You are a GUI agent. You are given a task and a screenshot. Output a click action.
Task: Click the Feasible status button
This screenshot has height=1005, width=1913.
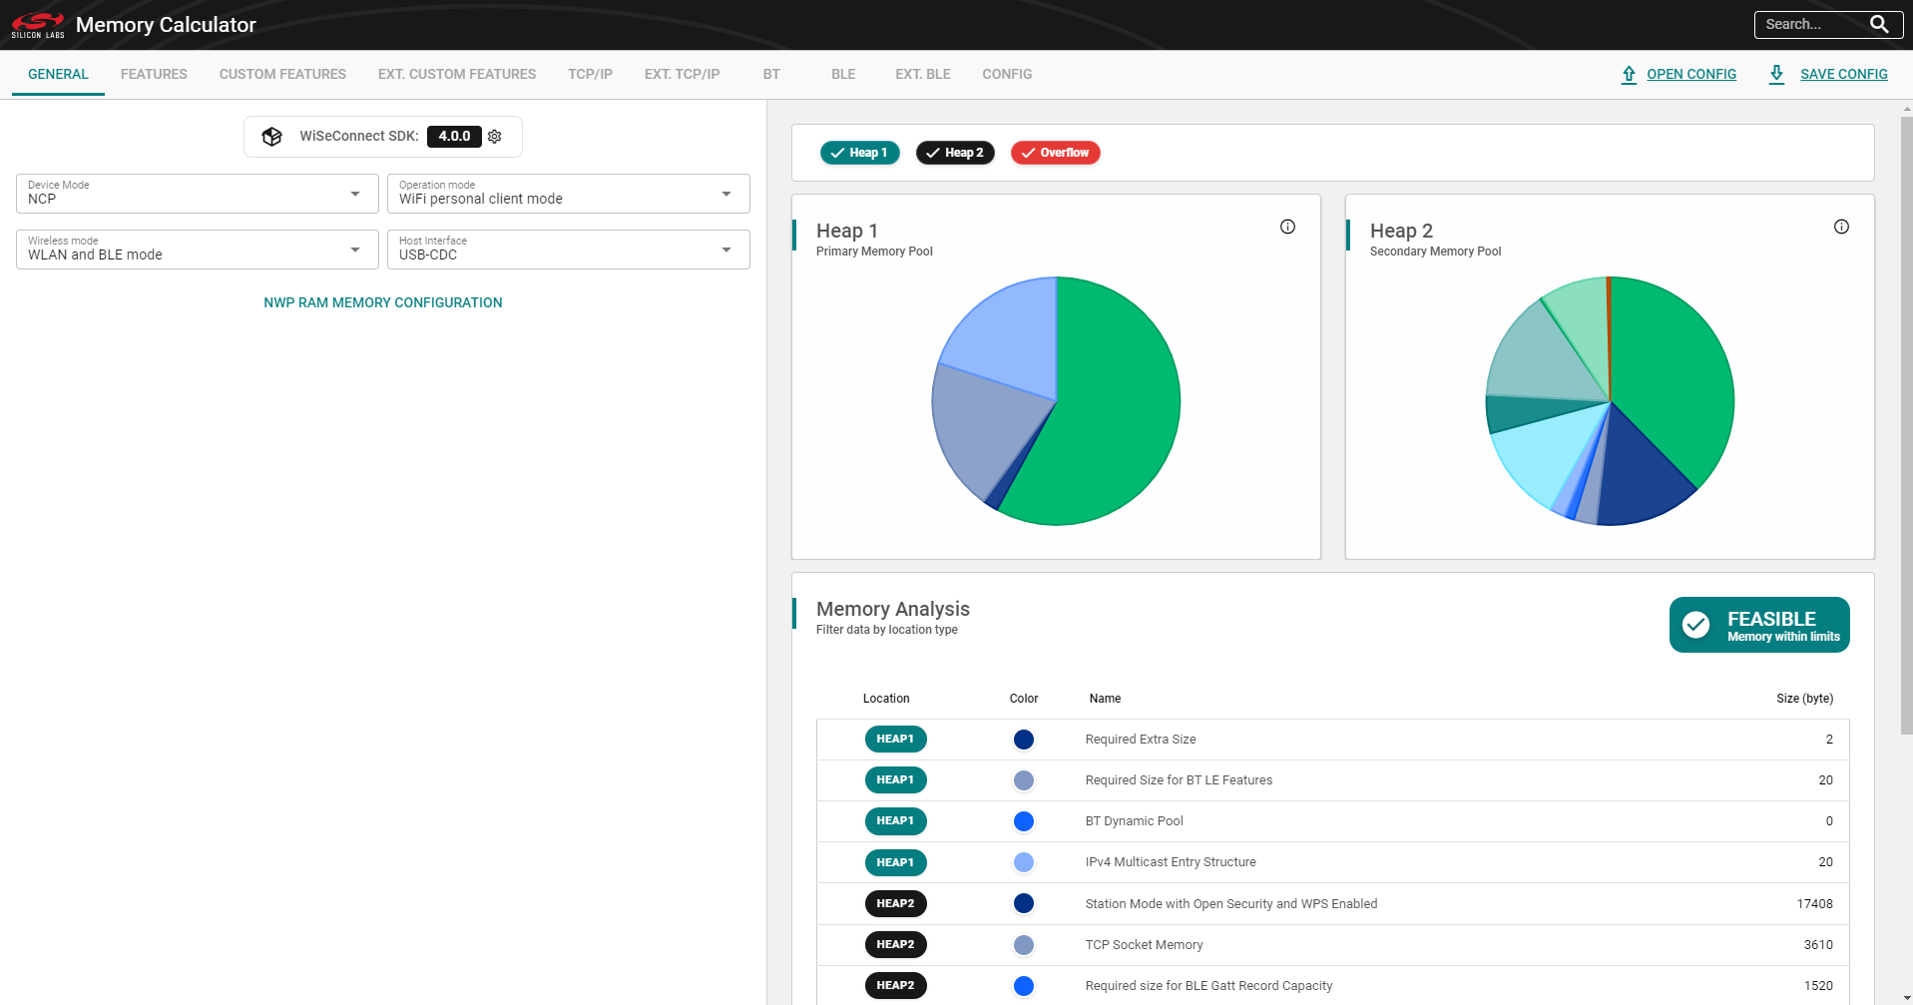(1758, 625)
